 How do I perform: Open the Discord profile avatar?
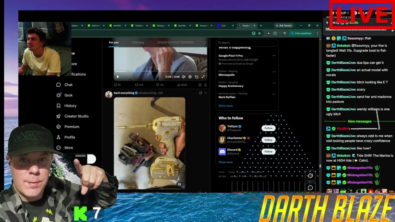click(222, 152)
